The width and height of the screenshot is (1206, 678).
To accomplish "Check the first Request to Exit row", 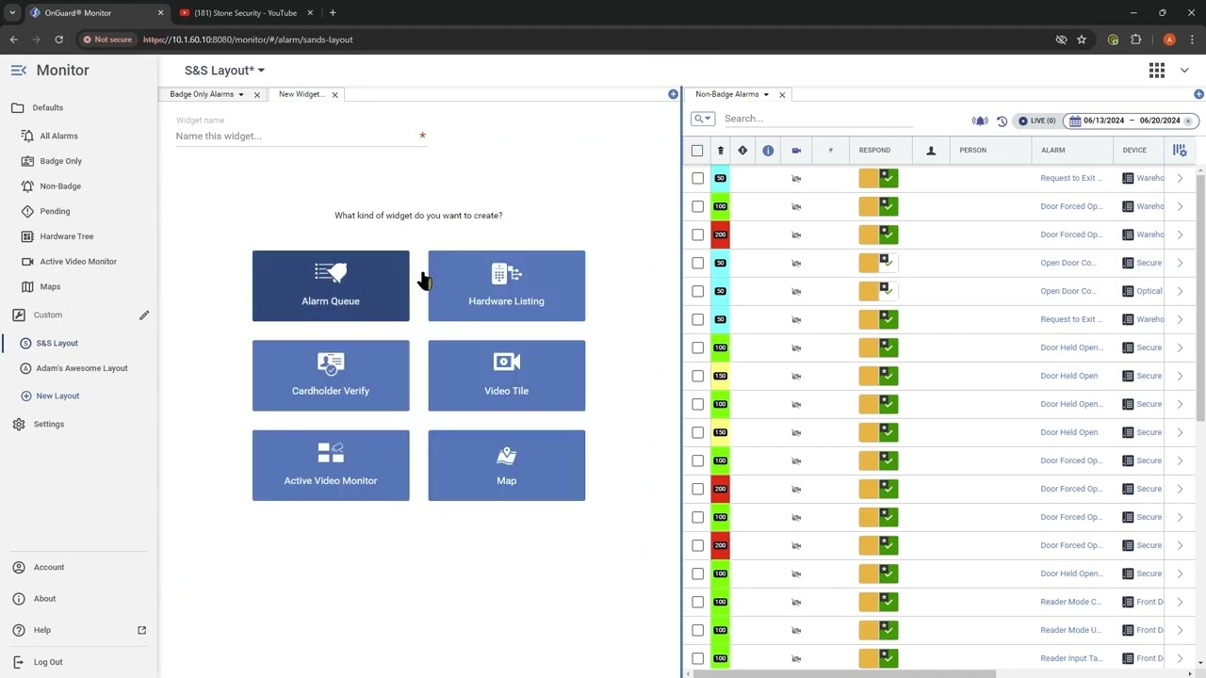I will click(697, 178).
